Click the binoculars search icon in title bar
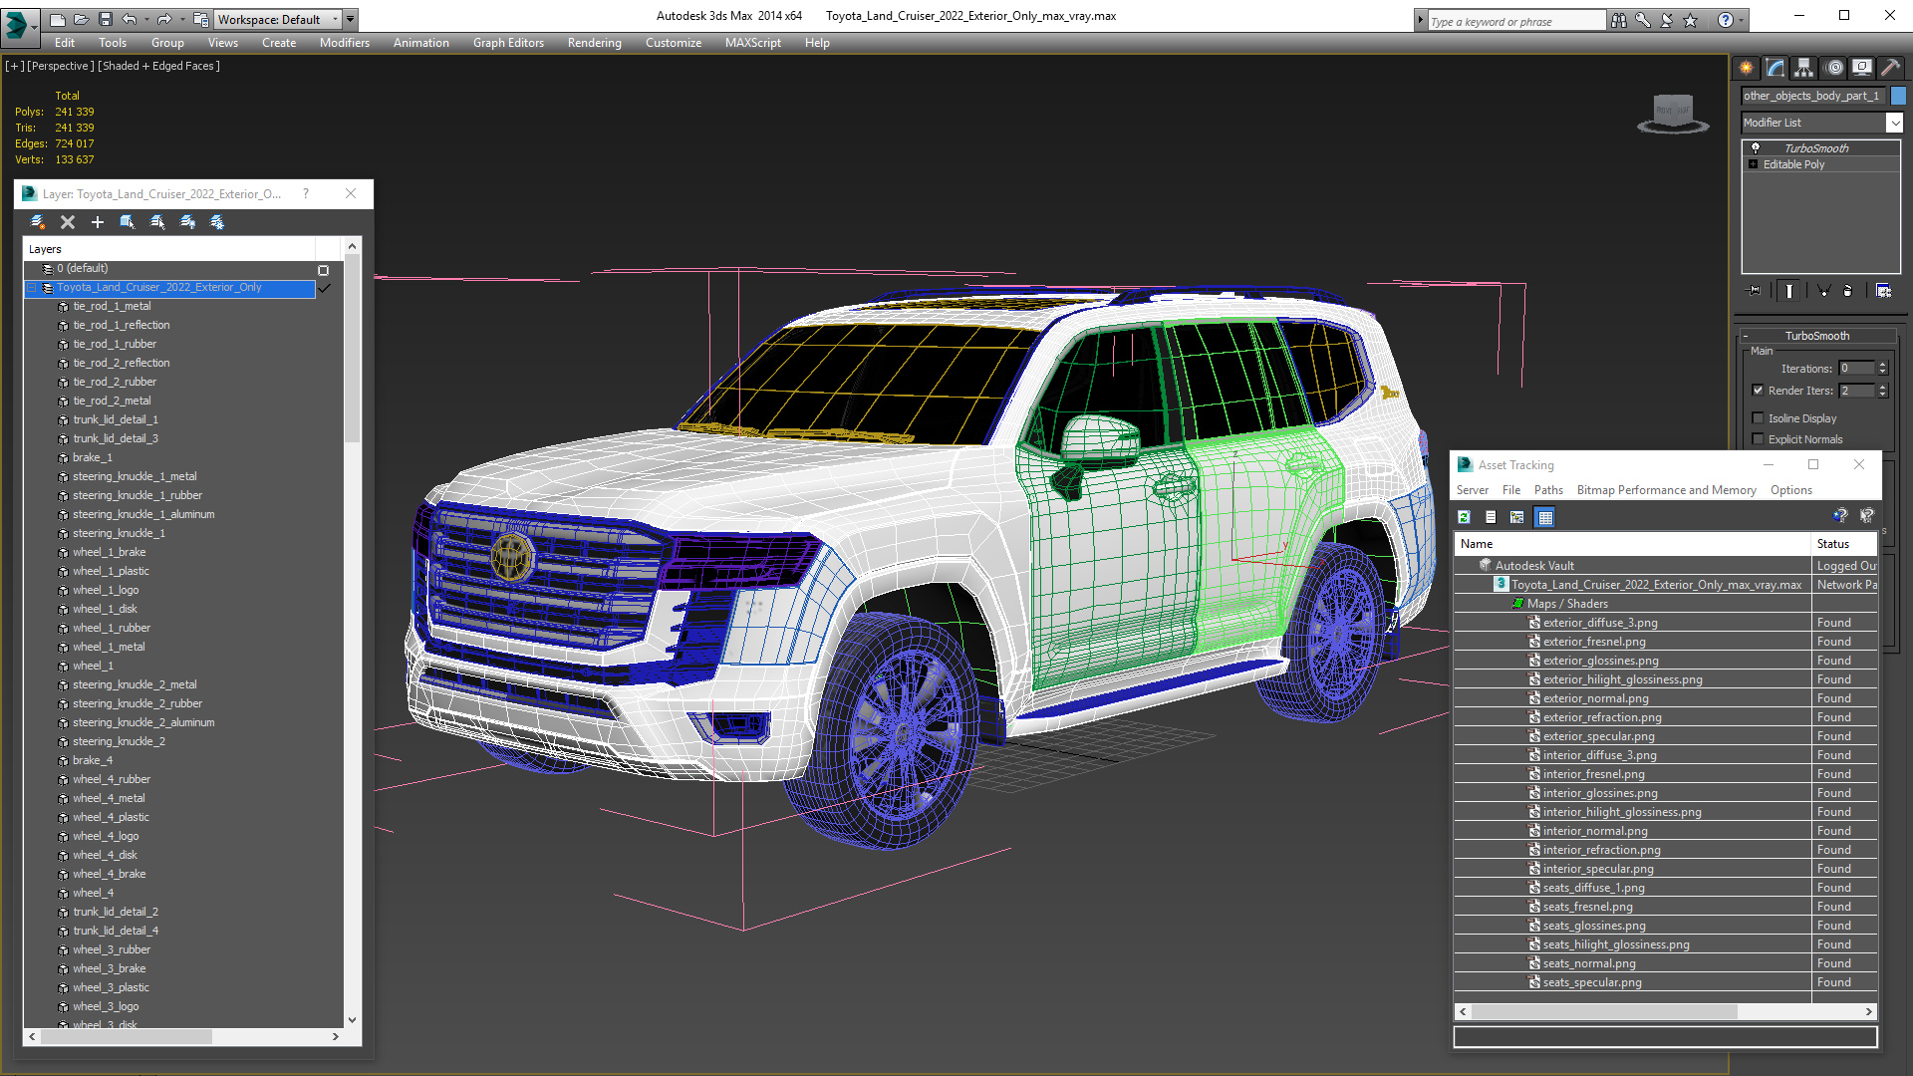Screen dimensions: 1913x1076 pyautogui.click(x=1619, y=20)
